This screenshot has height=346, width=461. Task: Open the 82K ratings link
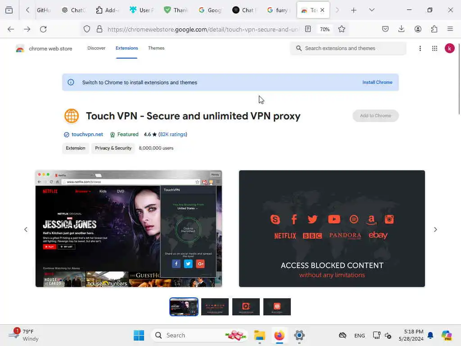(x=173, y=134)
